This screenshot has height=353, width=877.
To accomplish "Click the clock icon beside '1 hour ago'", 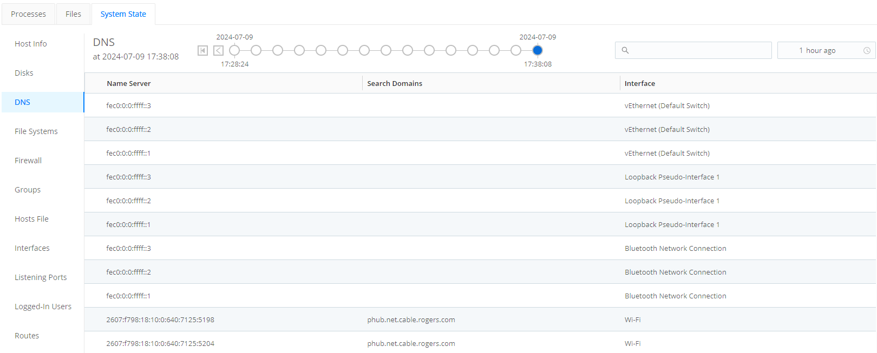I will tap(867, 50).
